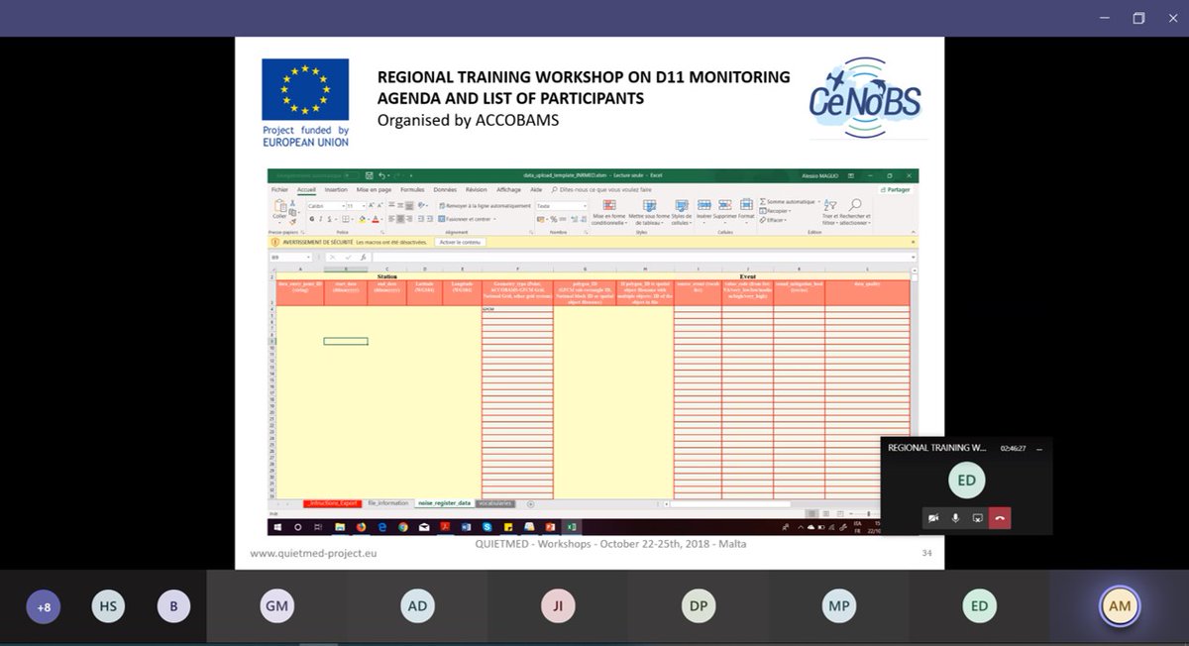
Task: Select participant ED tile in the bottom strip
Action: pos(979,606)
